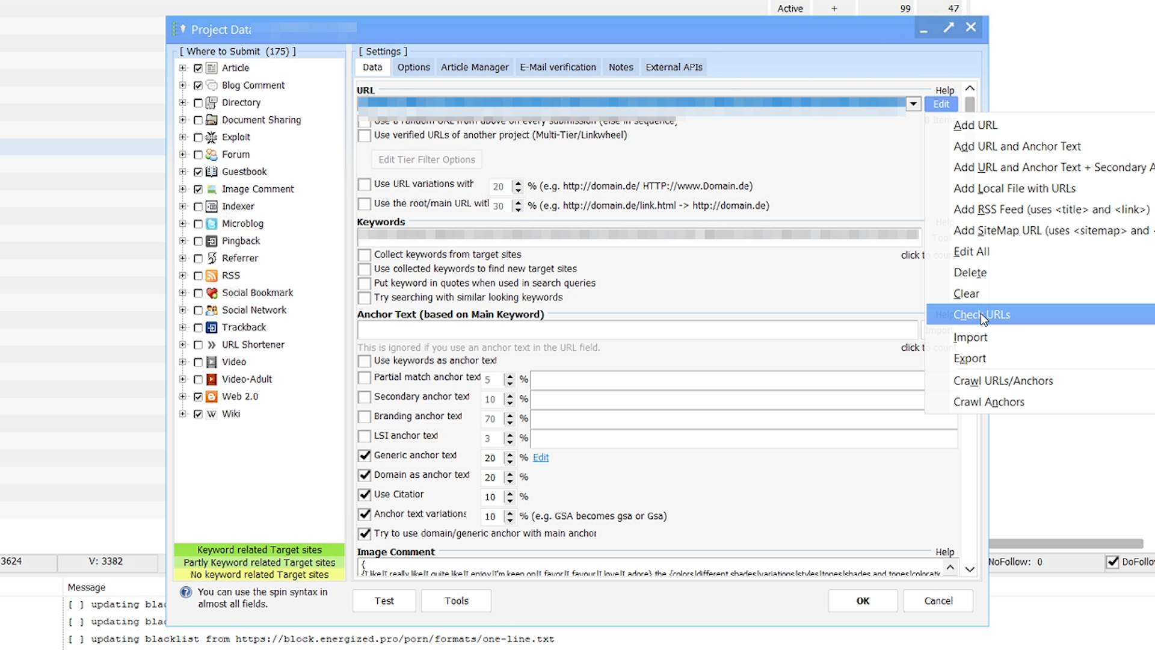
Task: Click the Microblog icon
Action: 212,224
